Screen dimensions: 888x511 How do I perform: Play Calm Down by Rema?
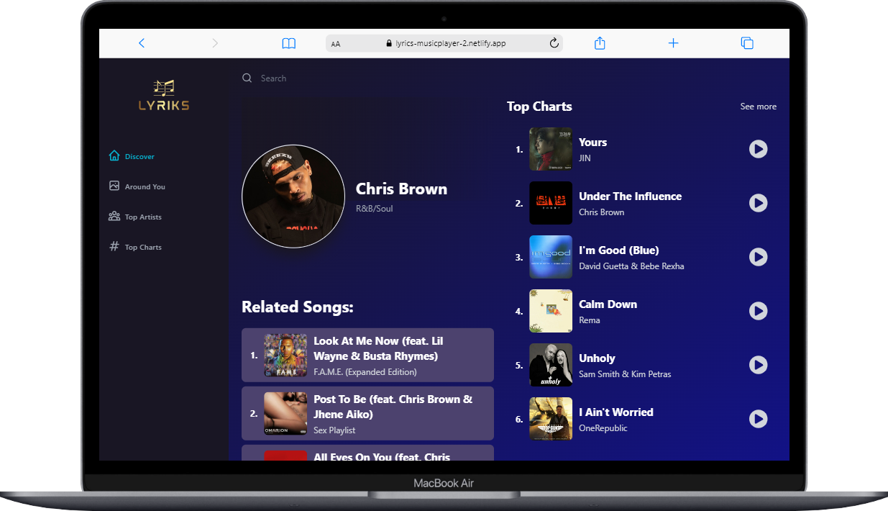pyautogui.click(x=758, y=311)
